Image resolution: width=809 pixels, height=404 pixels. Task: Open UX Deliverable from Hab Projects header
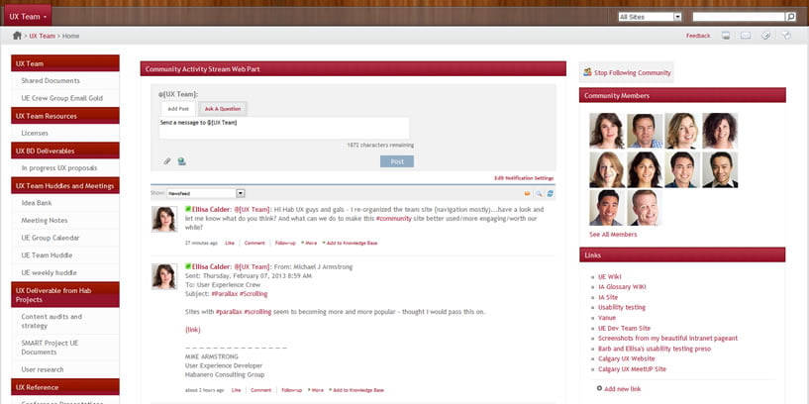[x=65, y=295]
